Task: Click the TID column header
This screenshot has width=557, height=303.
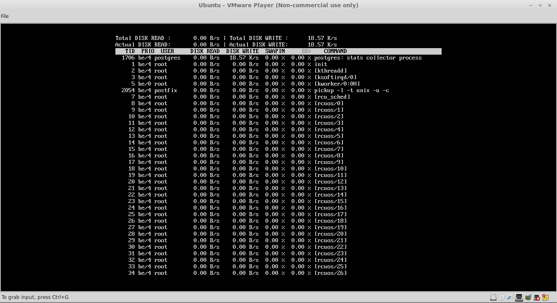Action: [x=130, y=51]
